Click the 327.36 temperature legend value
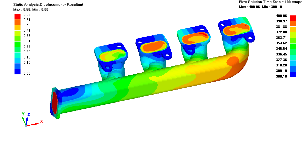 pos(281,60)
